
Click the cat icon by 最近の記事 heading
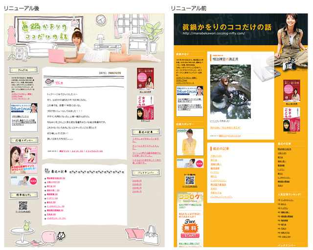pyautogui.click(x=47, y=171)
